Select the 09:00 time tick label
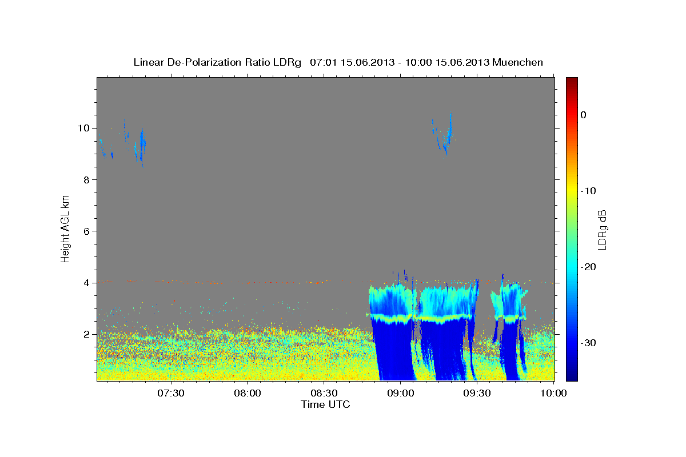Viewport: 686px width, 457px height. click(400, 393)
